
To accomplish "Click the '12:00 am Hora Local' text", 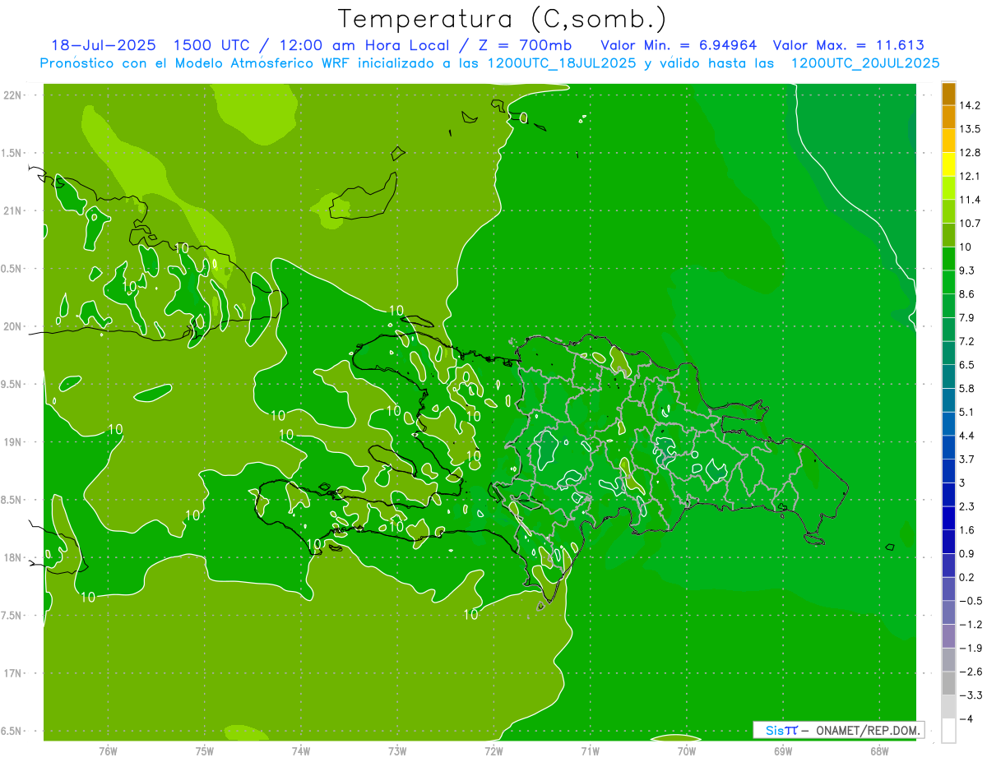I will tap(366, 45).
